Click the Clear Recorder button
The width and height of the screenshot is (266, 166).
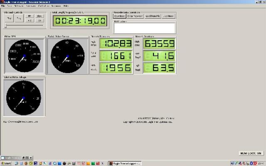click(135, 16)
